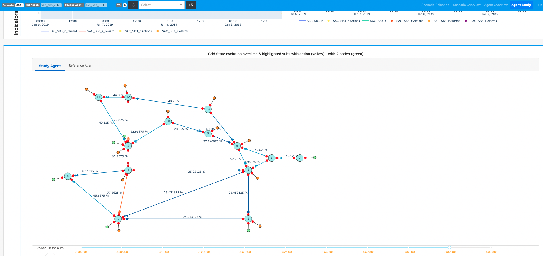This screenshot has height=256, width=543.
Task: Toggle the green-line SAC_SB3_r legend entry
Action: (374, 21)
